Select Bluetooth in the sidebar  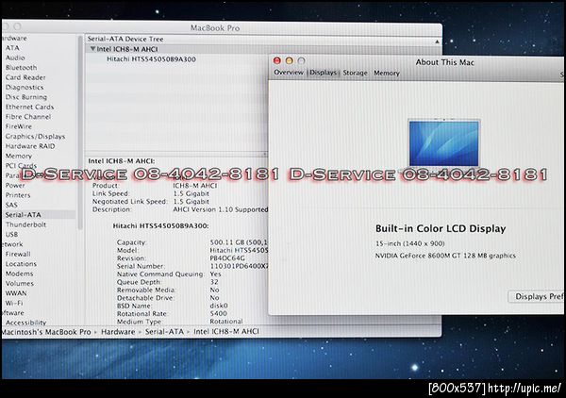click(21, 68)
